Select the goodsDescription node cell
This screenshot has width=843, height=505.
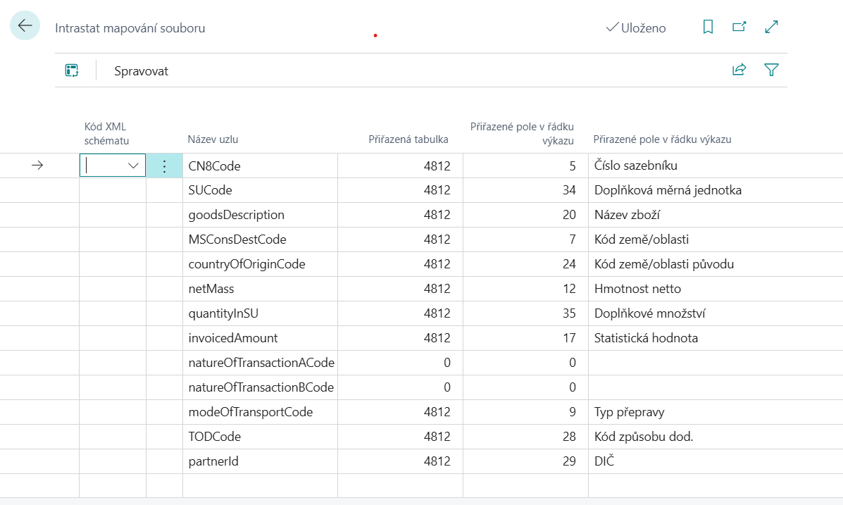[x=237, y=215]
